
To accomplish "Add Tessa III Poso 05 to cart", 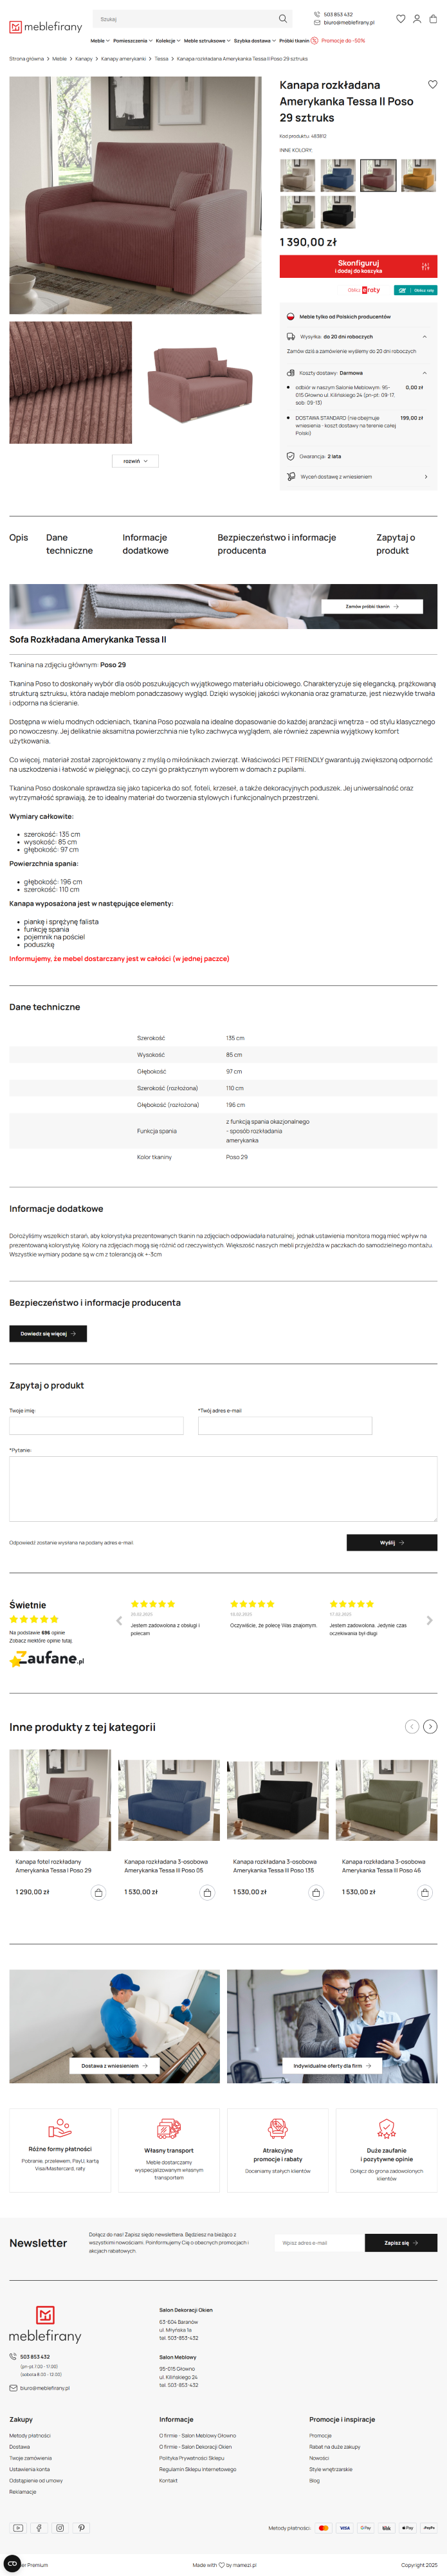I will (x=207, y=1892).
